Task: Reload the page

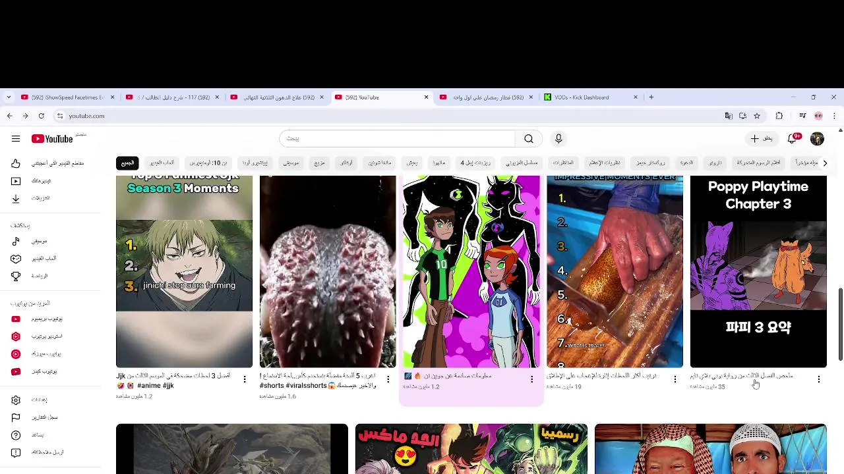Action: (x=41, y=116)
